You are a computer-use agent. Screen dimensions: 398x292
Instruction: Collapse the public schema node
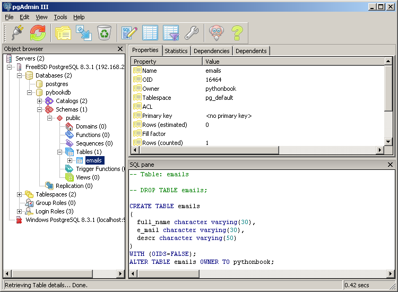50,118
